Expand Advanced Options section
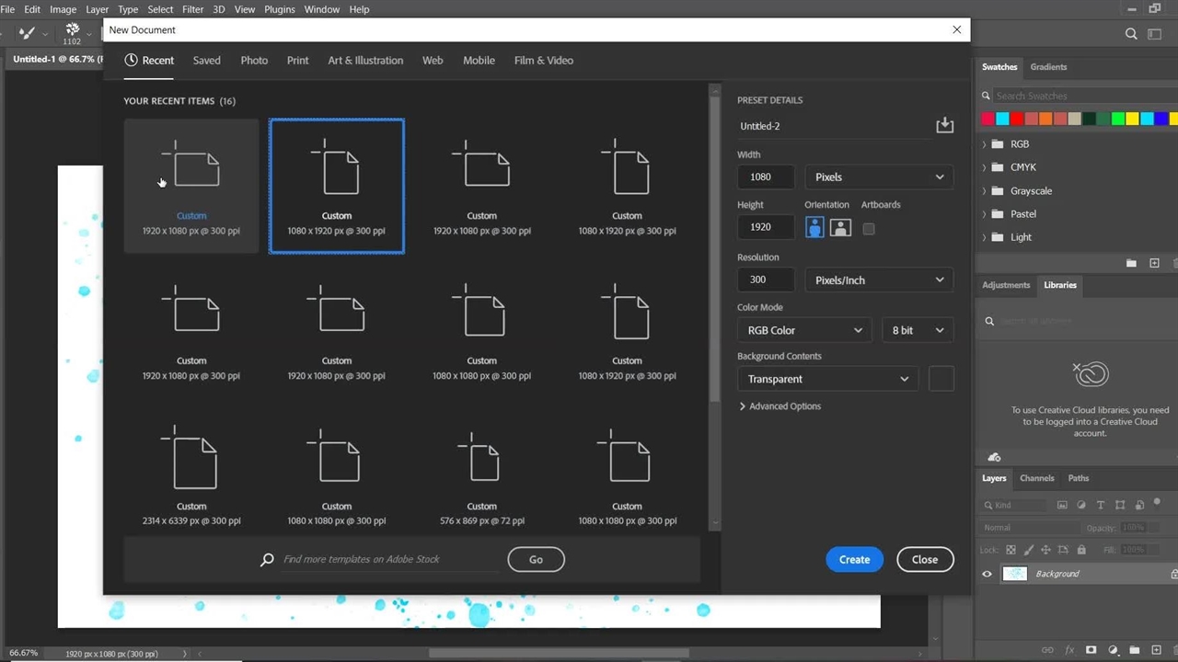The width and height of the screenshot is (1178, 662). point(780,406)
